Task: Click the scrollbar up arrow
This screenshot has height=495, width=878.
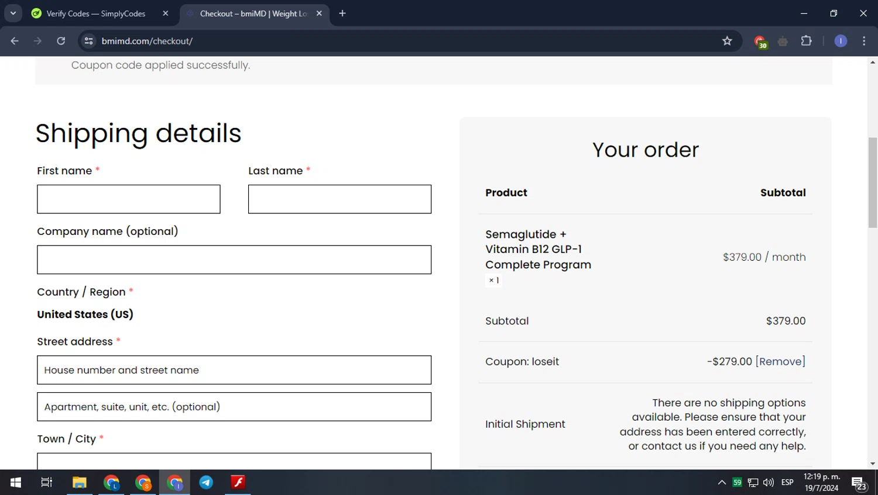Action: click(873, 61)
